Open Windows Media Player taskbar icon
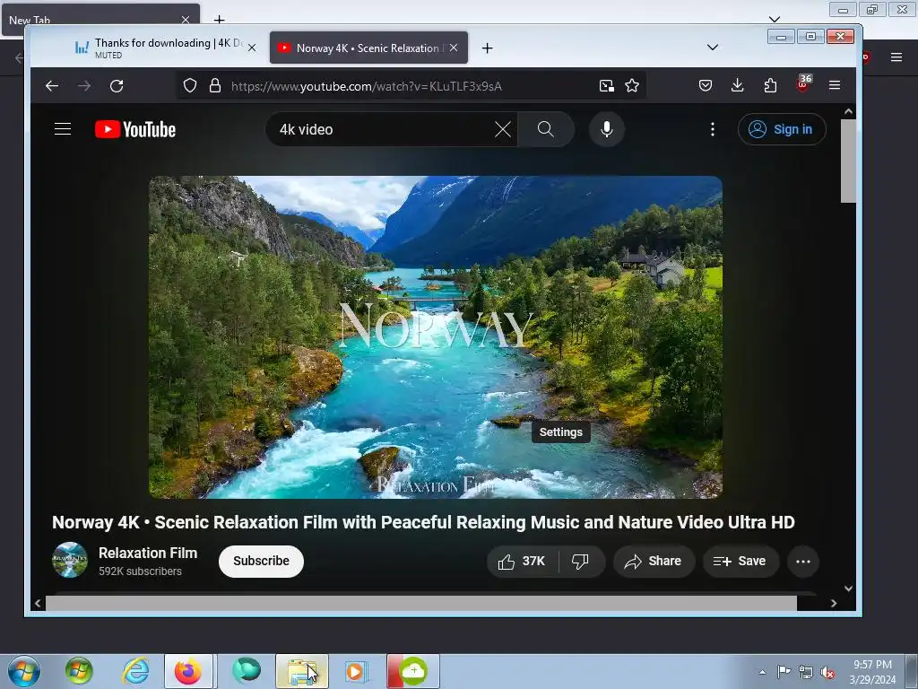Screen dimensions: 918x689 355,671
